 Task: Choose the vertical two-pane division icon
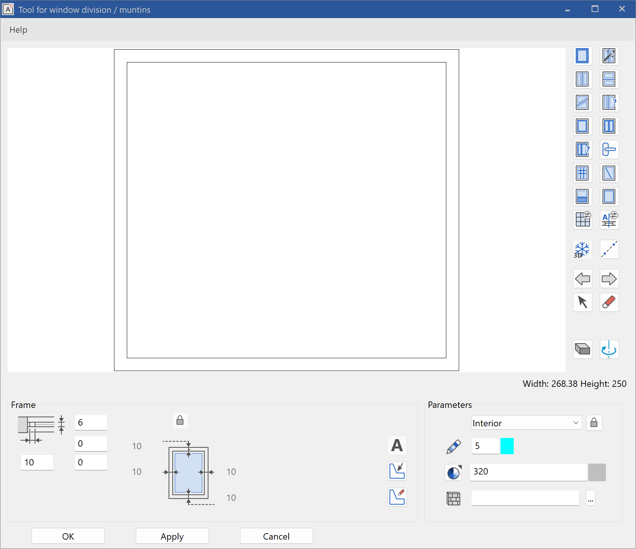click(x=583, y=79)
